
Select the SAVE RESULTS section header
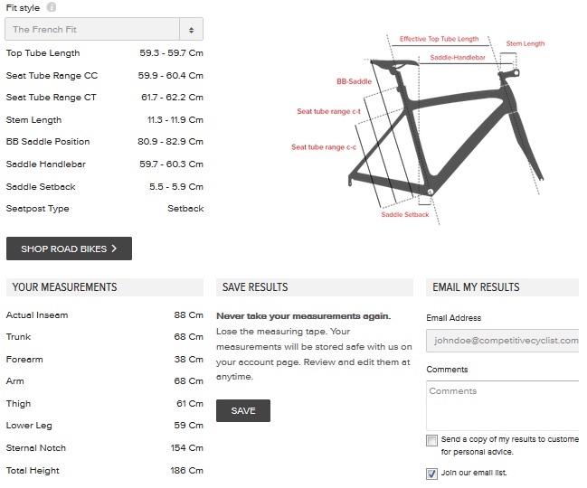255,287
